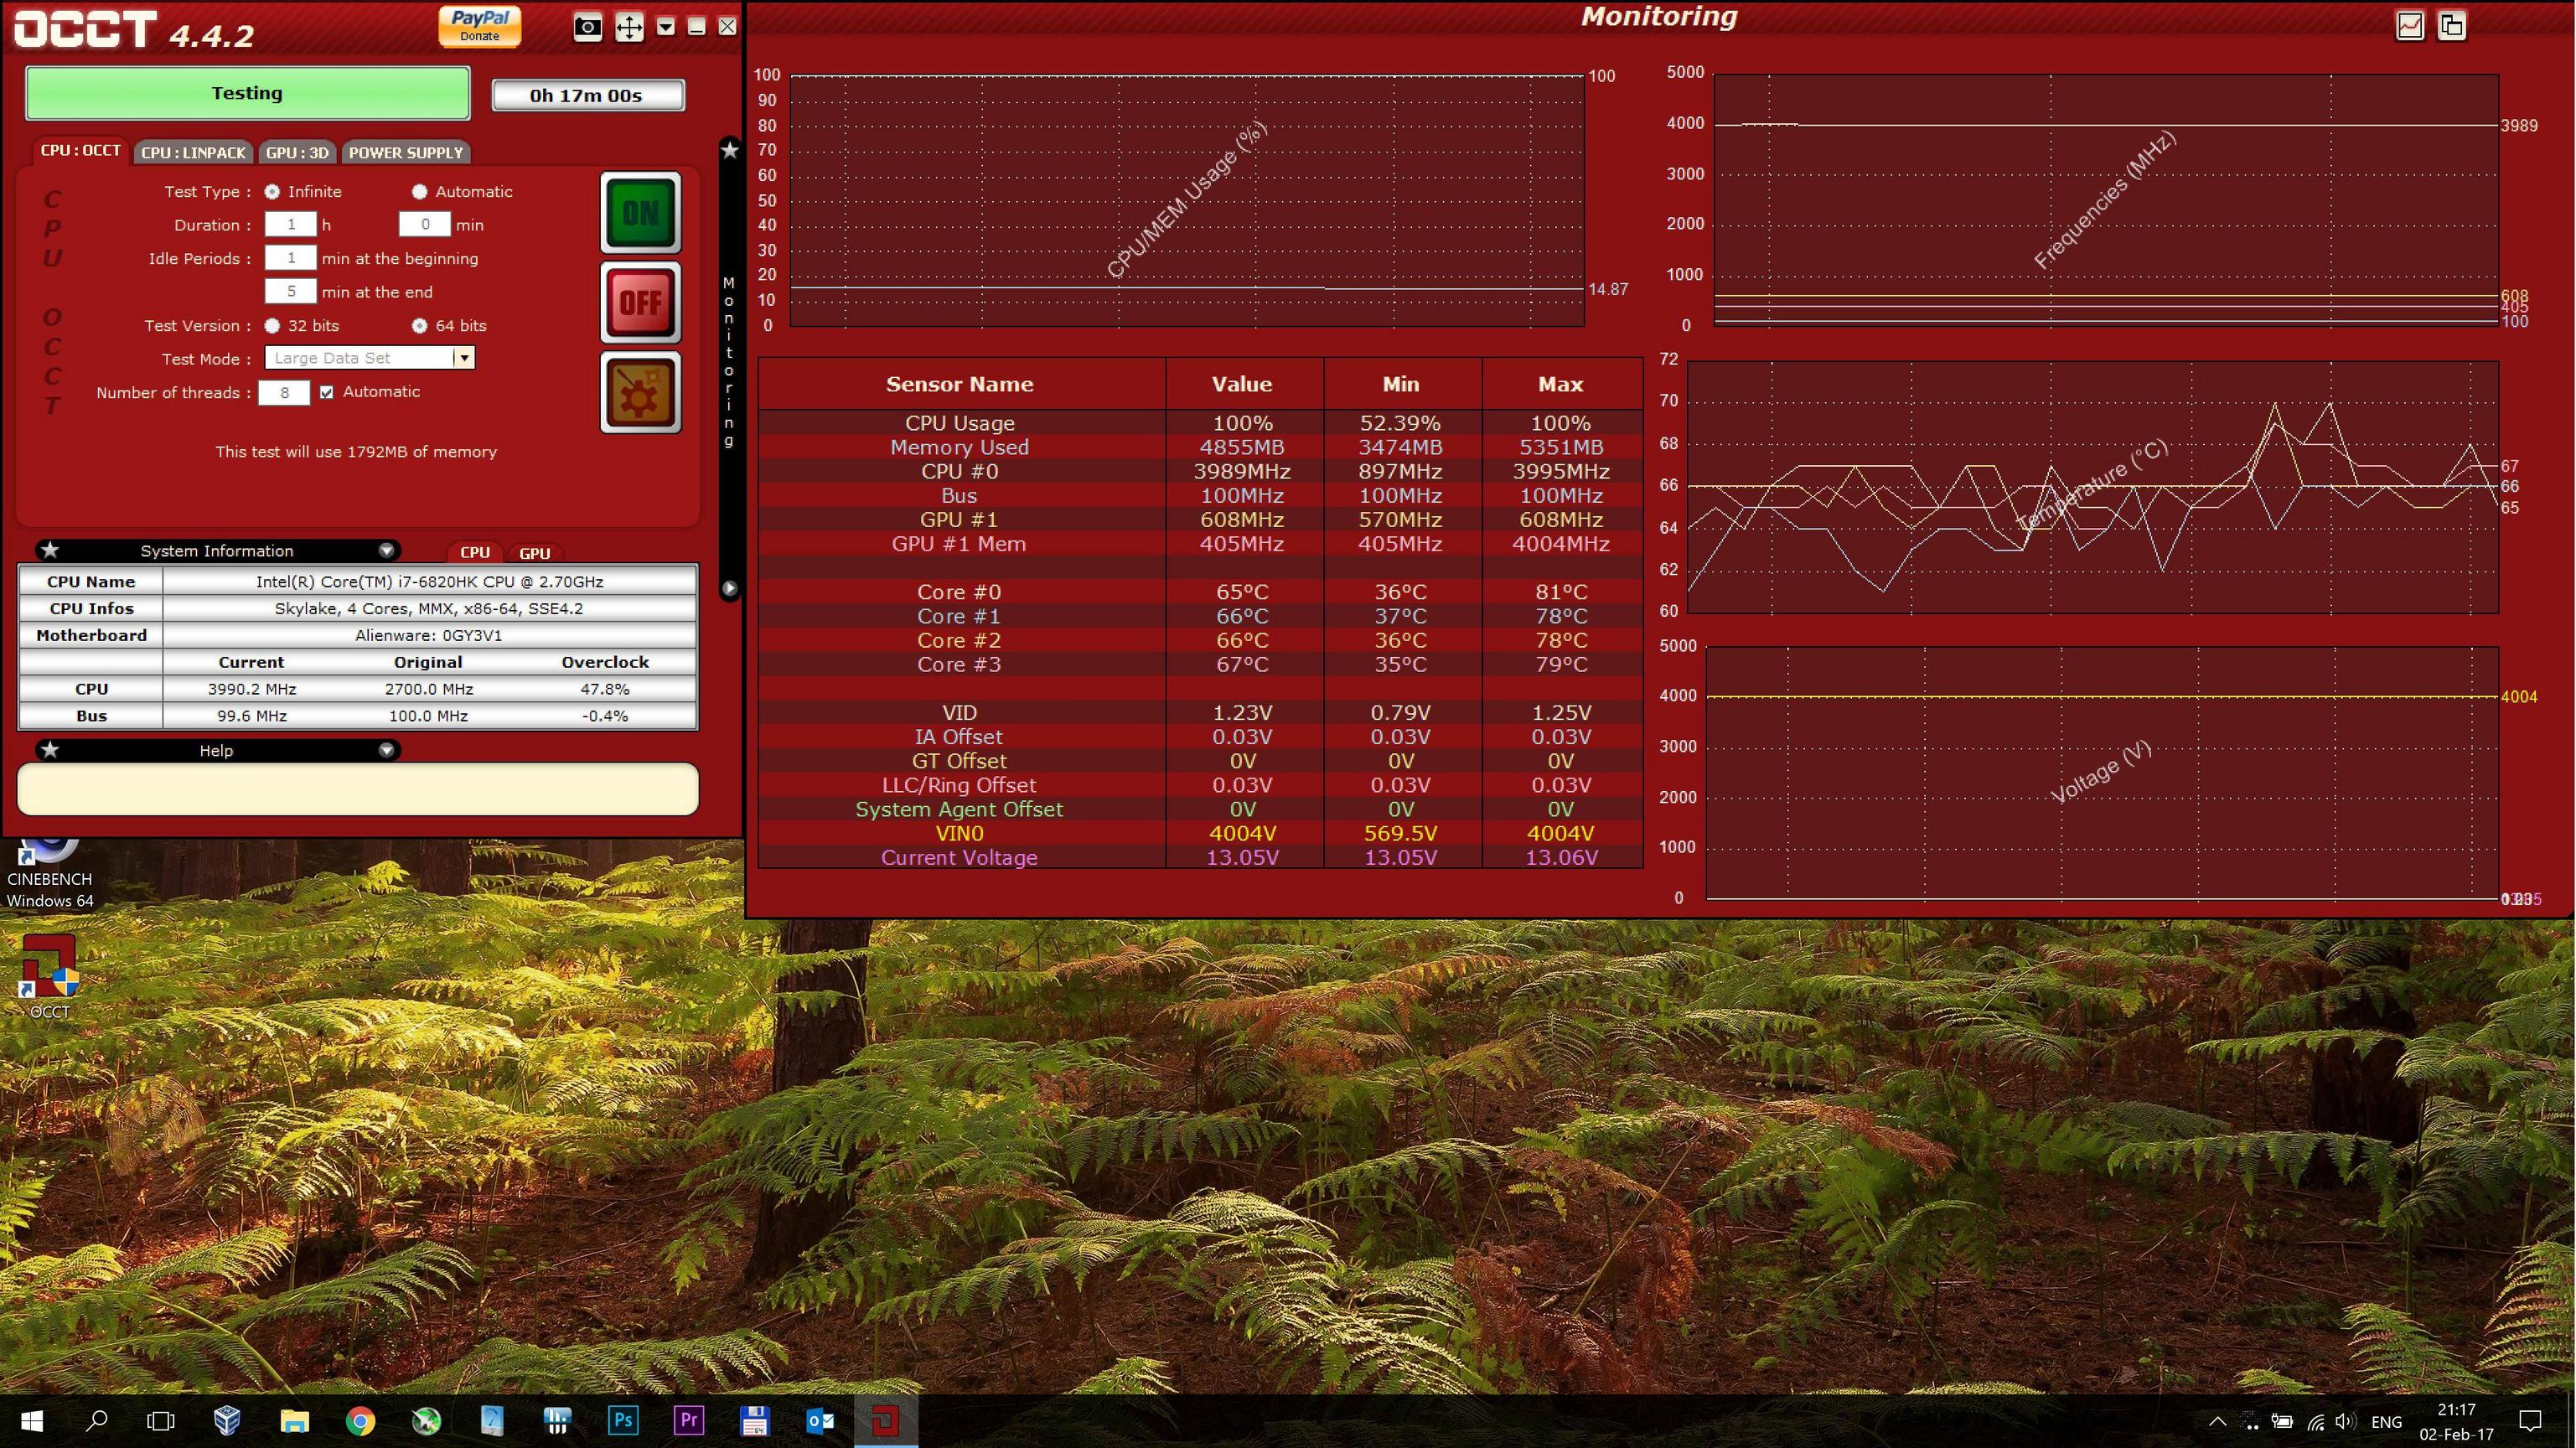The image size is (2576, 1448).
Task: Click the OCCT screenshot camera icon
Action: 588,27
